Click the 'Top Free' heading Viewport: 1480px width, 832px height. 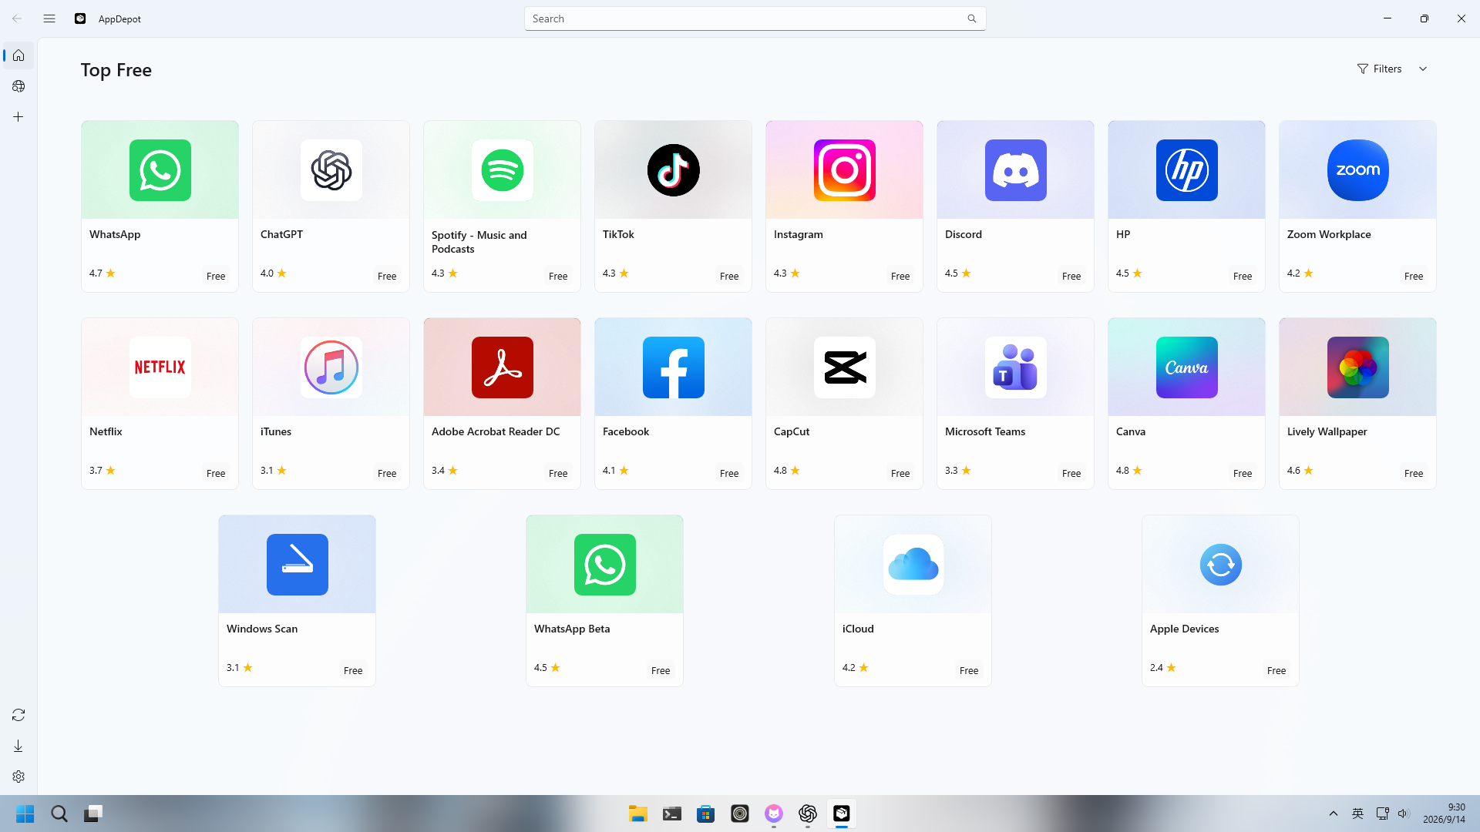pos(116,70)
